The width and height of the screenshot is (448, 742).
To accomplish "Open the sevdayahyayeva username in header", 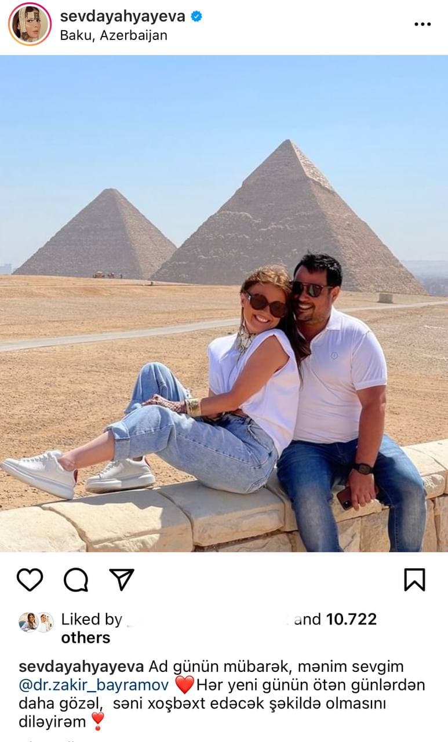I will point(123,16).
